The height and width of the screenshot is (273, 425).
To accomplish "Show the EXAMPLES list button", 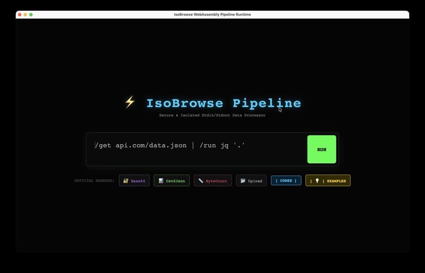I will click(328, 180).
